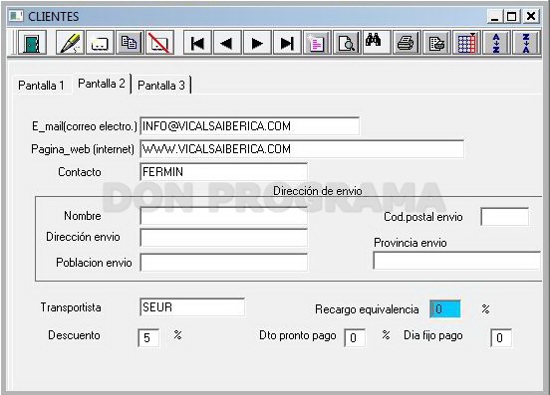The width and height of the screenshot is (550, 395).
Task: Open the grid table view icon
Action: 467,43
